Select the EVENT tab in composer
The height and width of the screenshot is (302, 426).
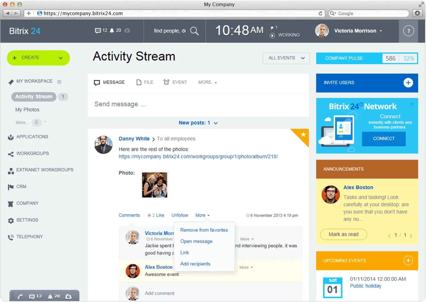point(175,82)
